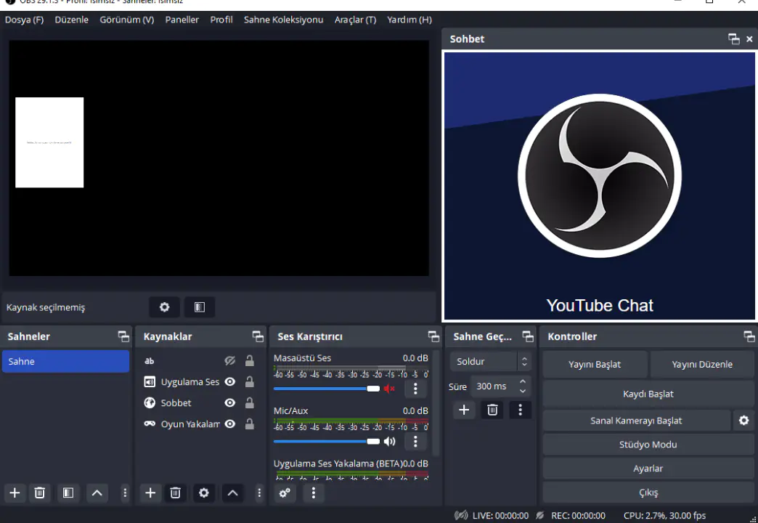Viewport: 758px width, 523px height.
Task: Click the white page in preview canvas
Action: 49,142
